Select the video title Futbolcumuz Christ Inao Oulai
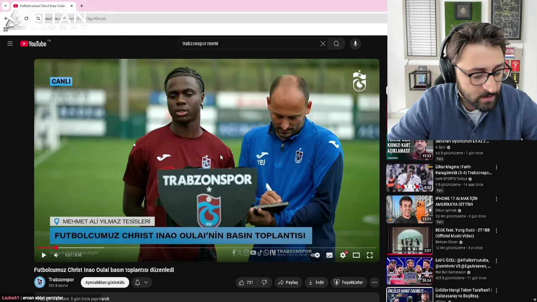 point(104,270)
